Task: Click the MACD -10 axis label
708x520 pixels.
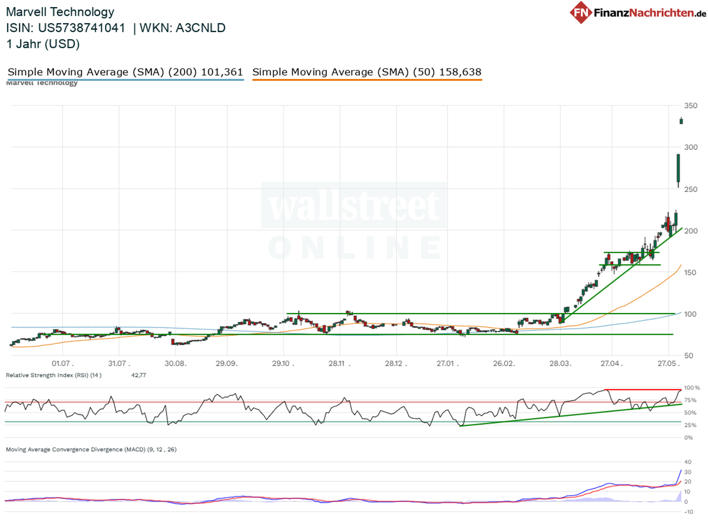Action: (x=689, y=511)
